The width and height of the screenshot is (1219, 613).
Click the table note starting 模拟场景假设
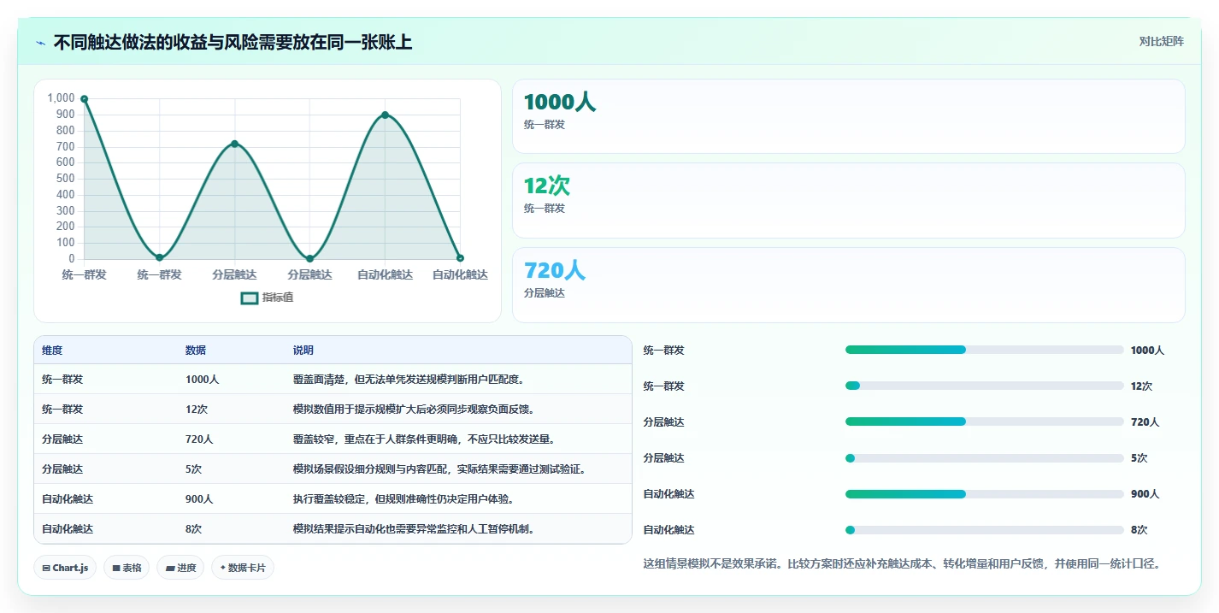click(x=441, y=469)
